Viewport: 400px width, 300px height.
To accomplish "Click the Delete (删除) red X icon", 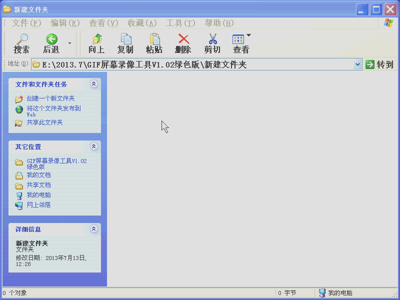I will [183, 39].
